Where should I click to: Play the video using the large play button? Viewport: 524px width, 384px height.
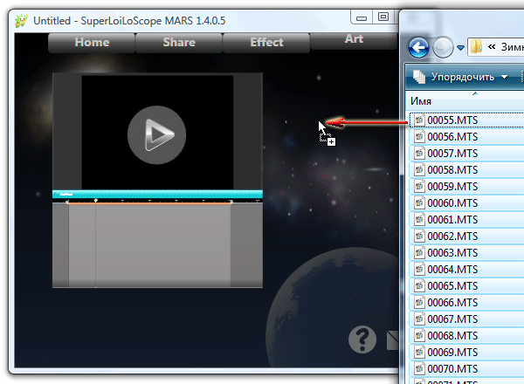pyautogui.click(x=156, y=135)
